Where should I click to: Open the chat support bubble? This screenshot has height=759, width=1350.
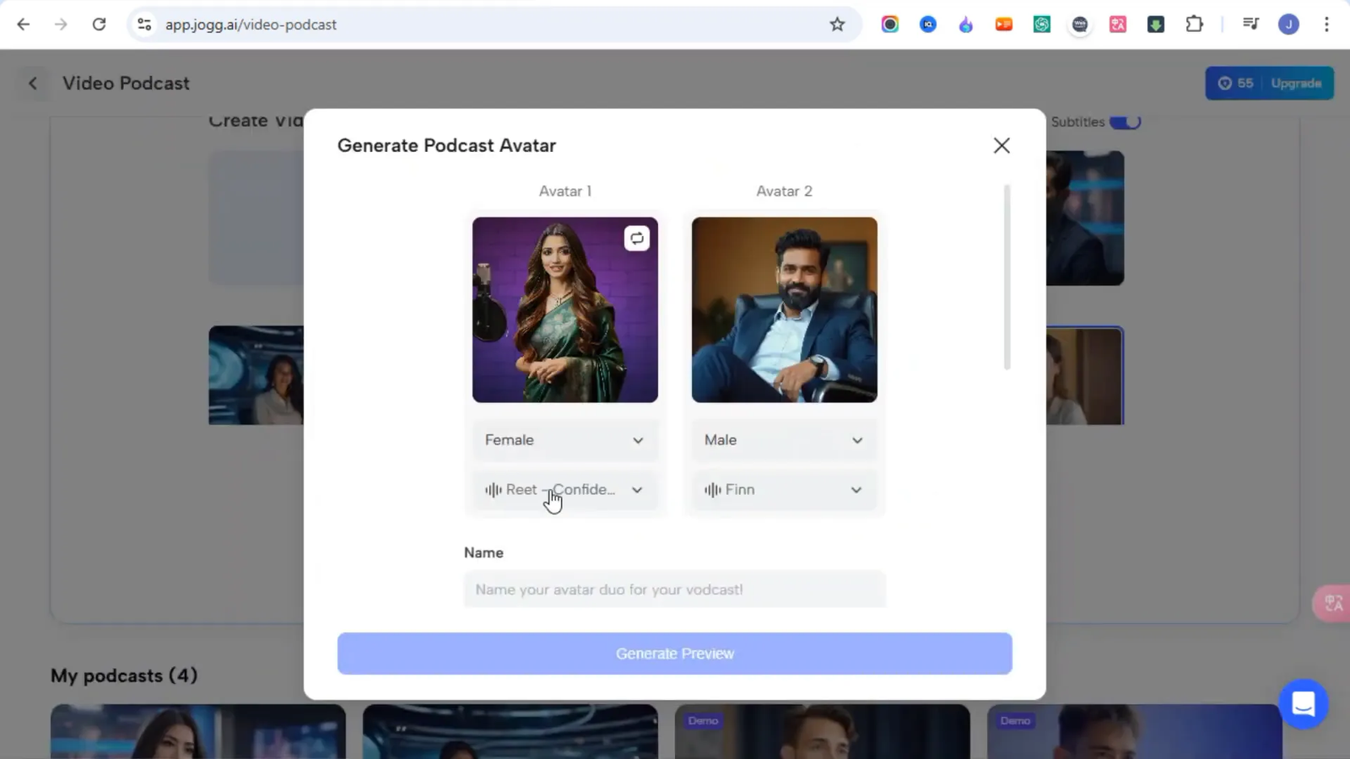[x=1304, y=703]
